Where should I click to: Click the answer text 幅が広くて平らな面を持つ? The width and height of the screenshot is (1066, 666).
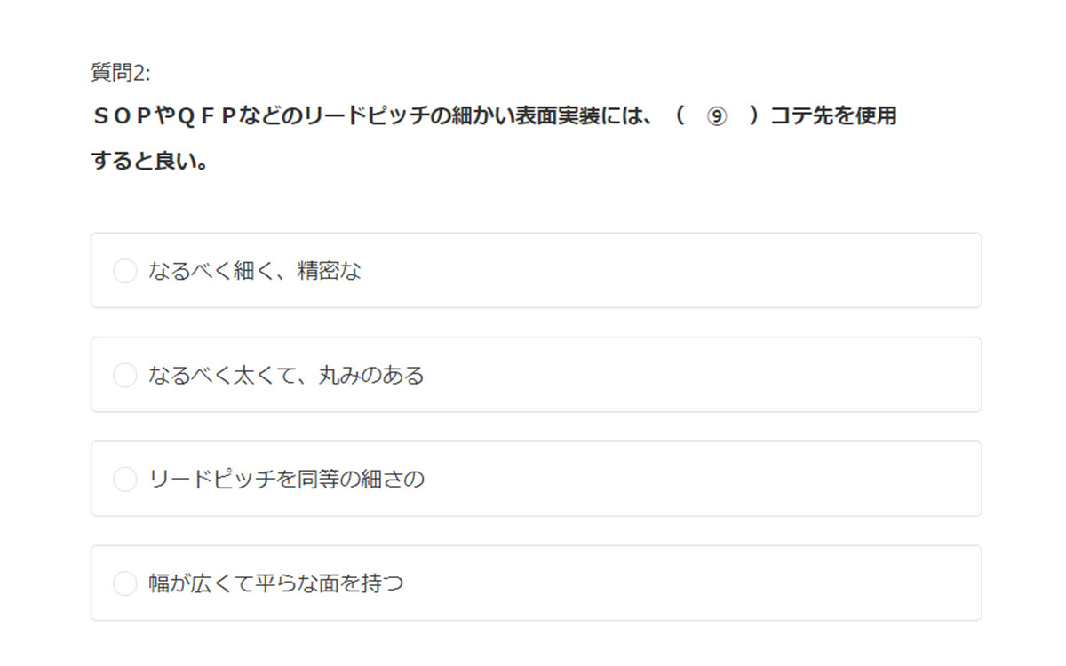[276, 583]
